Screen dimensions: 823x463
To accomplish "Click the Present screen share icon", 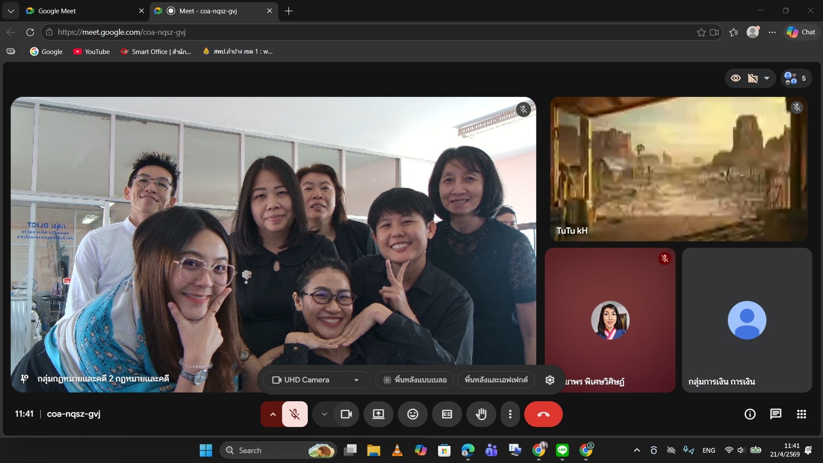I will pyautogui.click(x=378, y=414).
